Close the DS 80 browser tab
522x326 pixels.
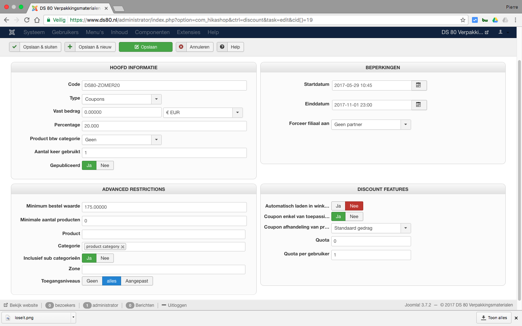click(x=106, y=8)
